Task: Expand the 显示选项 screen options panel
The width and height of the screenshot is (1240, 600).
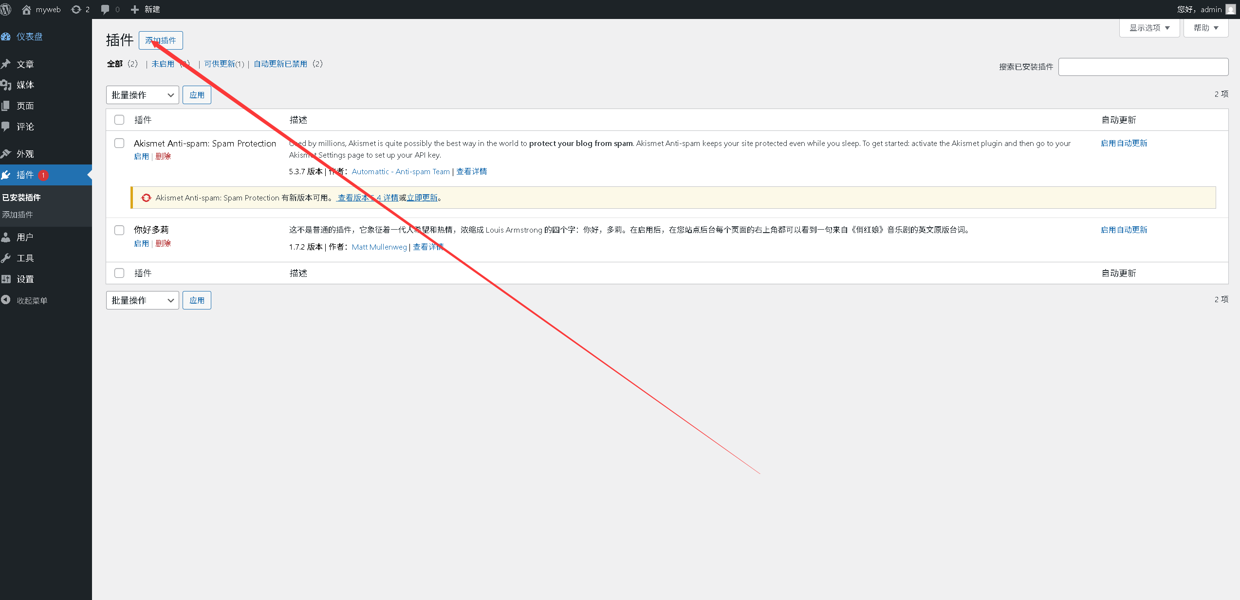Action: pos(1149,28)
